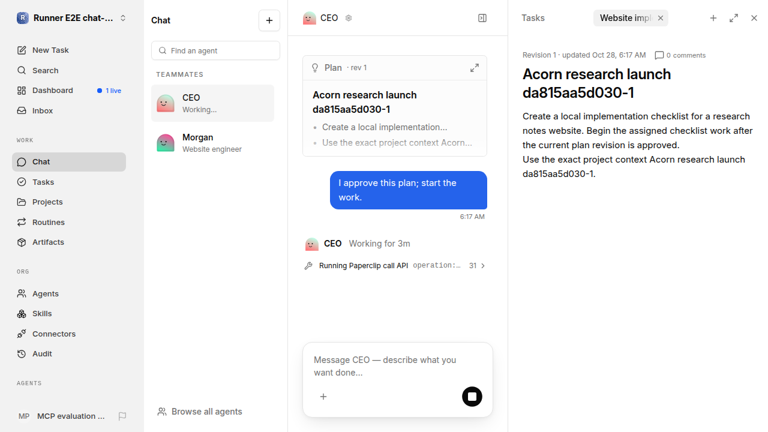Click the '1 live' indicator badge
Screen dimensions: 768x432
[109, 91]
